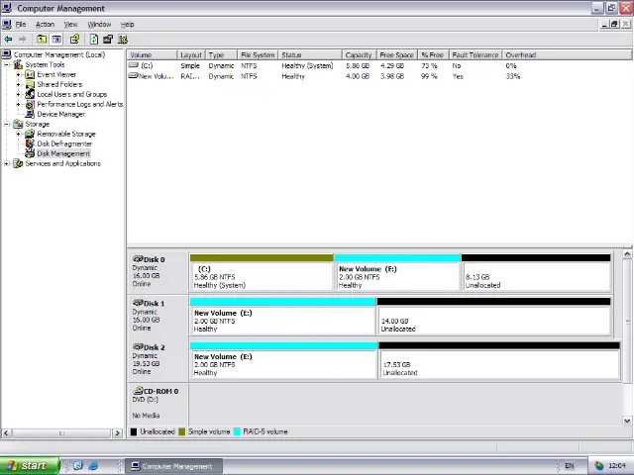Sort by the Fault Tolerance column header
The image size is (634, 475).
(475, 55)
